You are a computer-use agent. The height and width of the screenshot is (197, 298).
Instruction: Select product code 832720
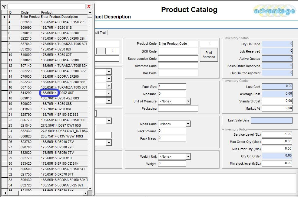tap(30, 186)
